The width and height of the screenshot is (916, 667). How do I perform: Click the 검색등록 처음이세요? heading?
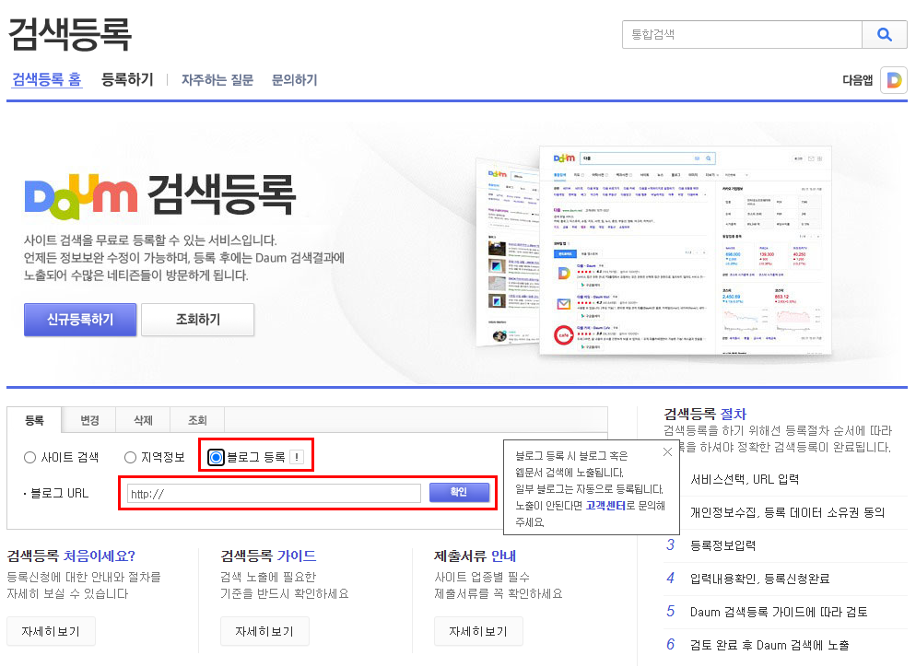(71, 556)
